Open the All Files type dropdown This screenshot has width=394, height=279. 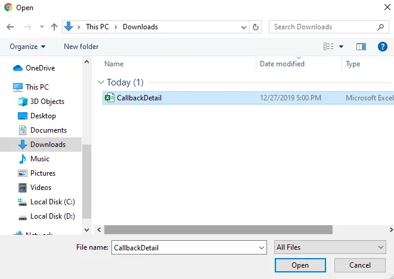tap(330, 247)
